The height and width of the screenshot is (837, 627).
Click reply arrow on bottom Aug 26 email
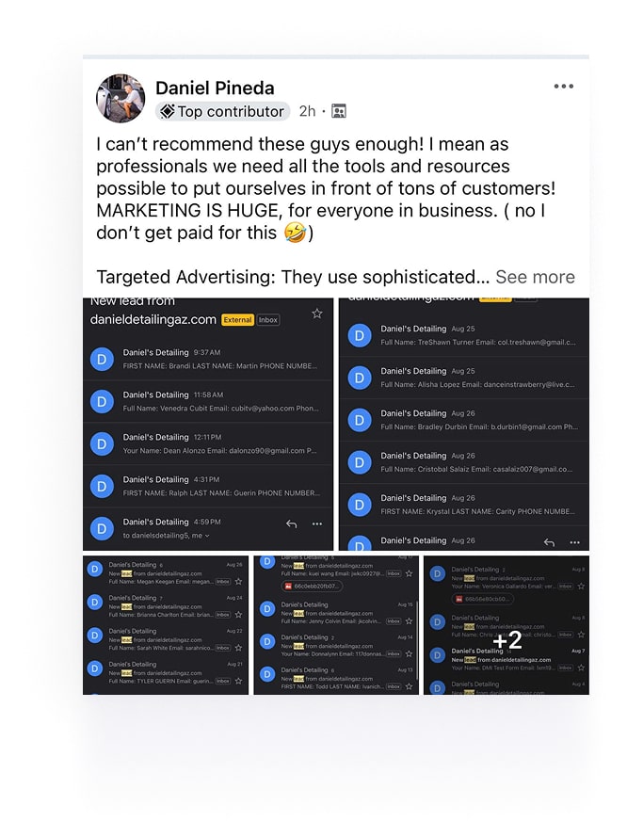click(549, 542)
